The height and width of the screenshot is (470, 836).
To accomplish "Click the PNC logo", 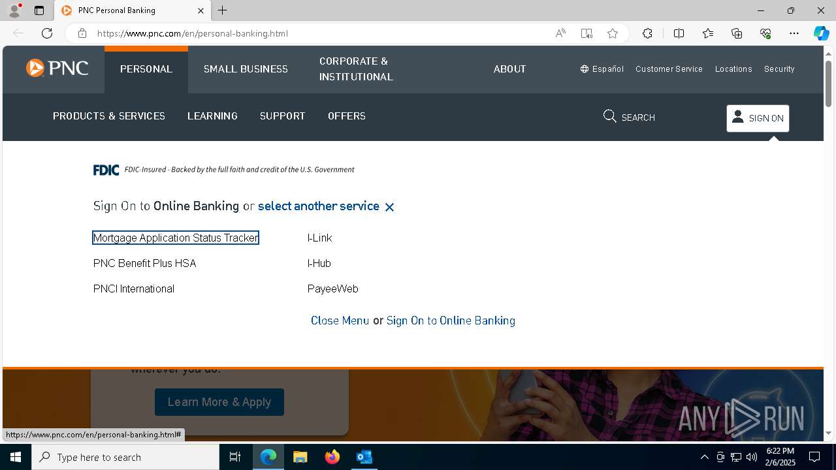I will coord(57,68).
